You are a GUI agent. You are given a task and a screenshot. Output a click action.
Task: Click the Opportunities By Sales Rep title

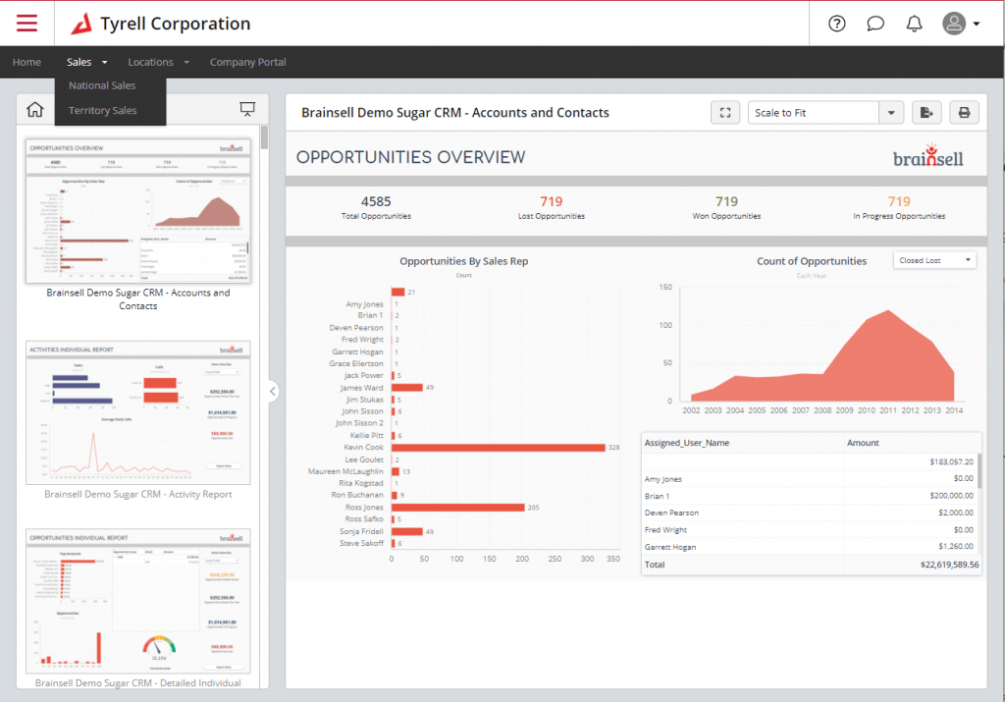[x=464, y=261]
